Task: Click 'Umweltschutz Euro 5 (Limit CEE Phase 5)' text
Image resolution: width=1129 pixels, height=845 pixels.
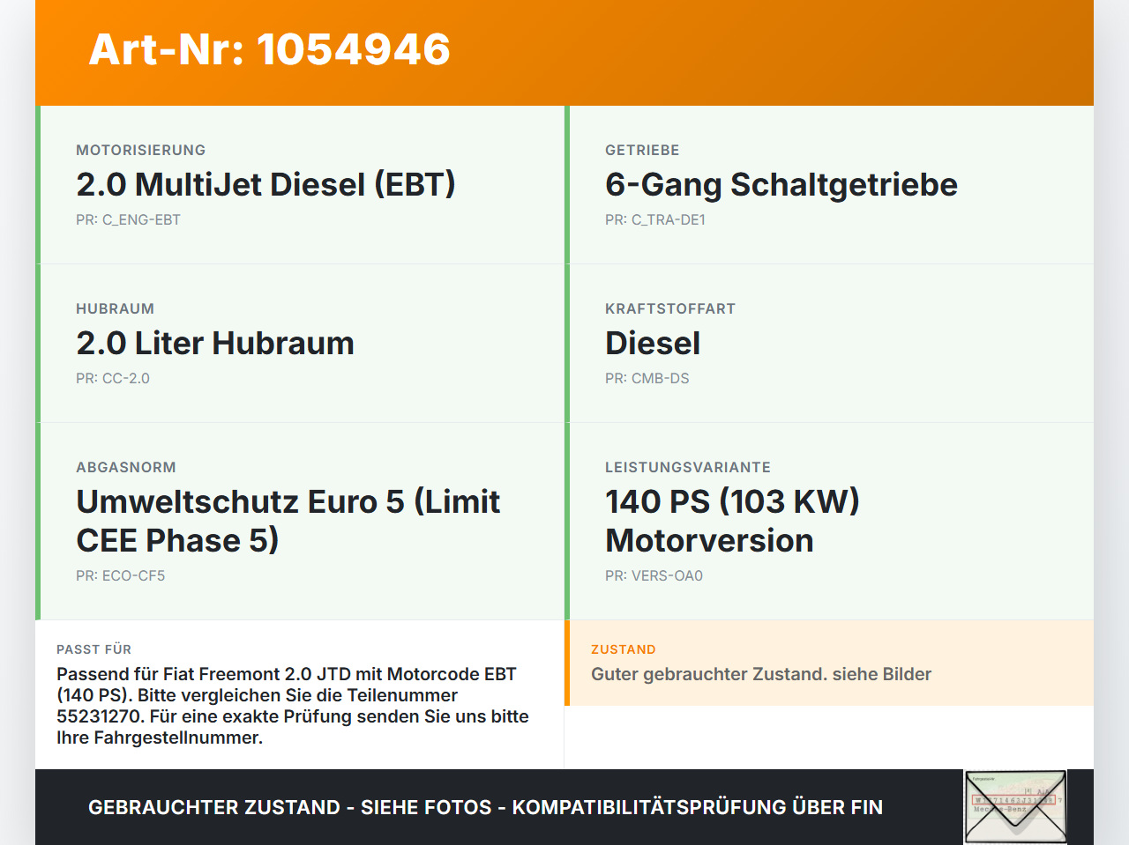Action: point(288,521)
